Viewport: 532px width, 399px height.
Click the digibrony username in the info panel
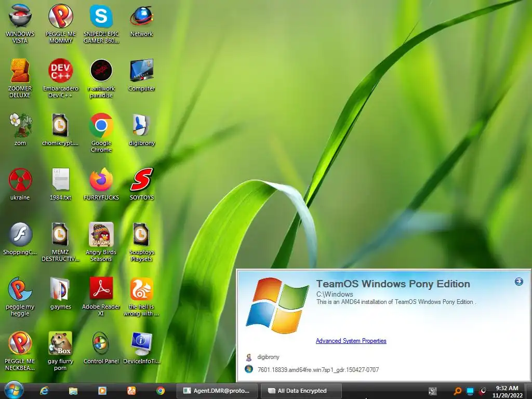point(269,357)
